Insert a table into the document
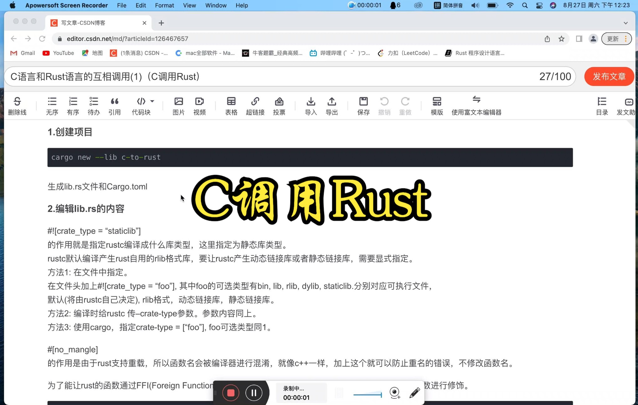The width and height of the screenshot is (638, 405). [x=231, y=106]
